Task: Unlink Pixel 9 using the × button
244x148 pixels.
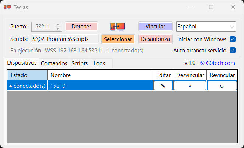Action: click(x=190, y=86)
